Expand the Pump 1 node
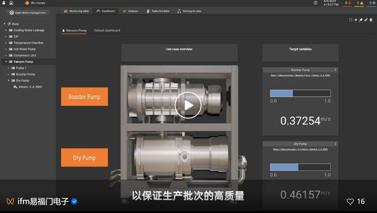Viewport: 377px width, 213px height. pos(8,68)
